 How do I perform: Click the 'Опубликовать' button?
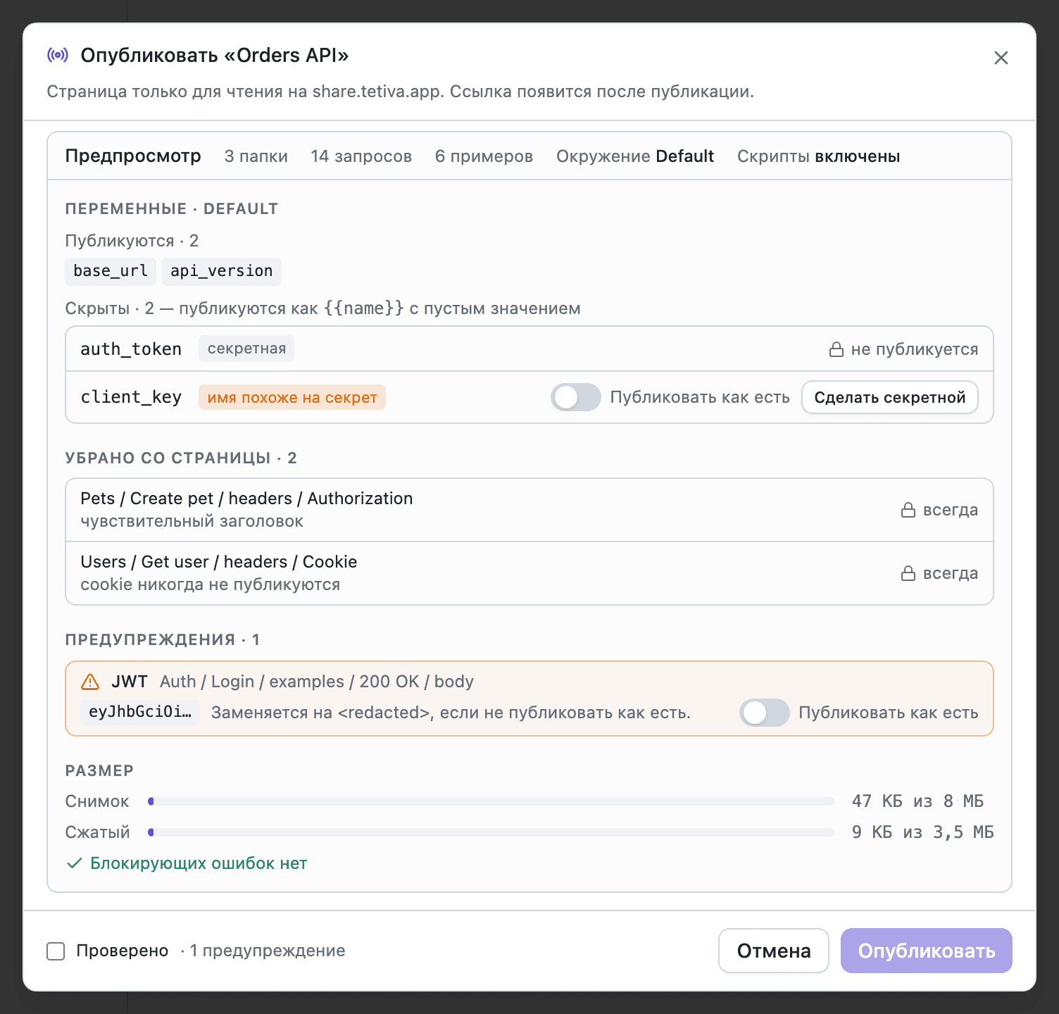[927, 951]
